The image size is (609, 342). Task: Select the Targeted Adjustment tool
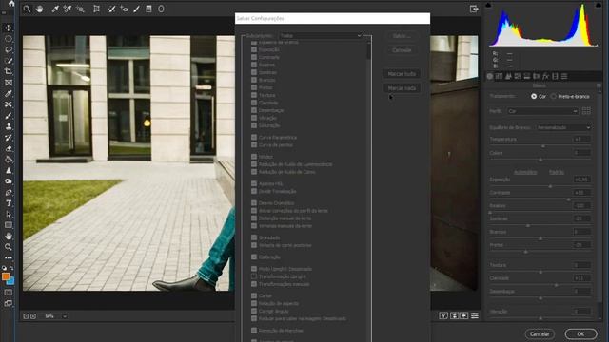80,9
